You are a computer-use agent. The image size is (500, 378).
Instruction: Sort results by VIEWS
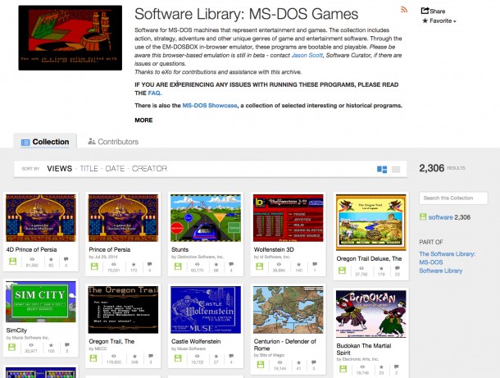coord(60,168)
